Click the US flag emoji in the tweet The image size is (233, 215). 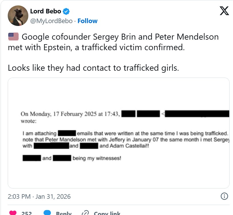[x=13, y=37]
